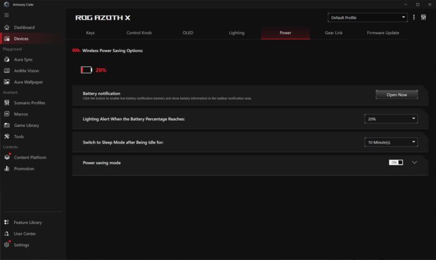The height and width of the screenshot is (260, 436).
Task: Turn off Power saving mode switch
Action: 396,162
